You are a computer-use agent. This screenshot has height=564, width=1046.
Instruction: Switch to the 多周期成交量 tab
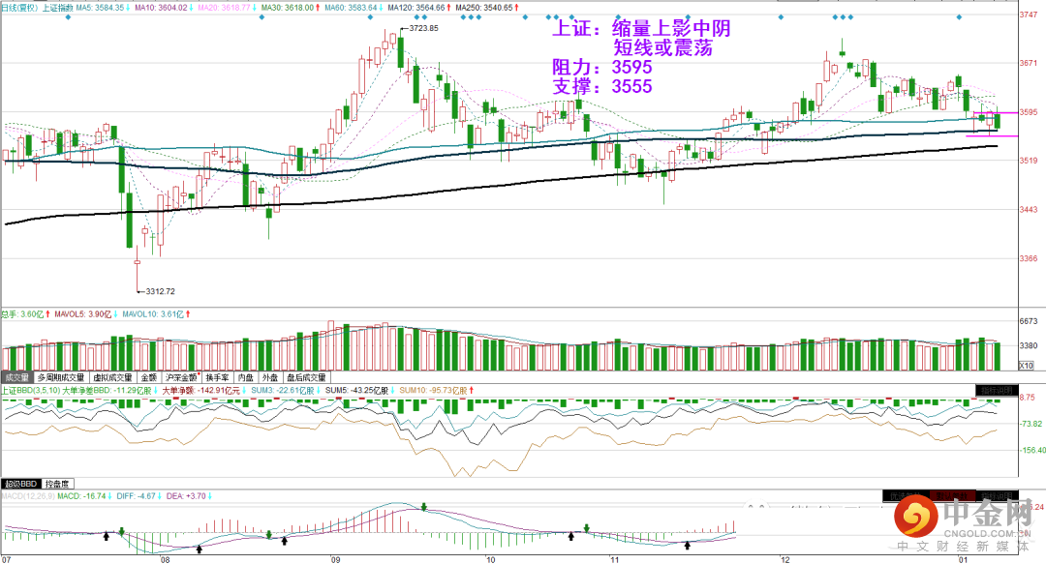pyautogui.click(x=61, y=377)
